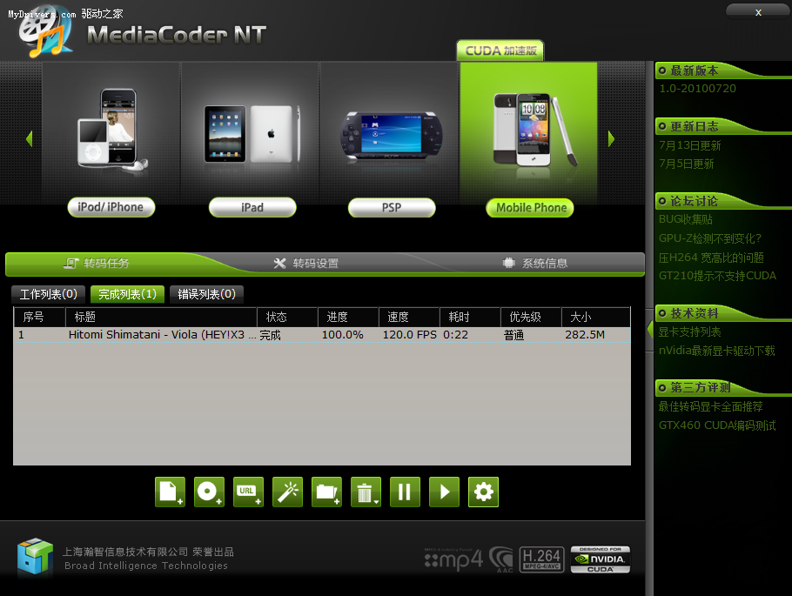The width and height of the screenshot is (792, 596).
Task: Click the H.264 MPEG-4/AVC logo
Action: click(541, 559)
